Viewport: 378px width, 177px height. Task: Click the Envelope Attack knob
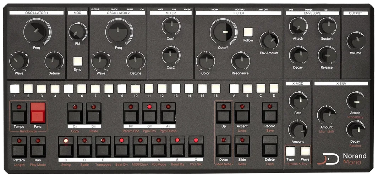tap(298, 26)
